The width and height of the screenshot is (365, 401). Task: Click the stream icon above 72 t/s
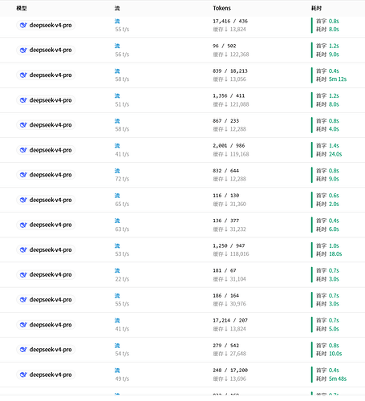pyautogui.click(x=117, y=171)
